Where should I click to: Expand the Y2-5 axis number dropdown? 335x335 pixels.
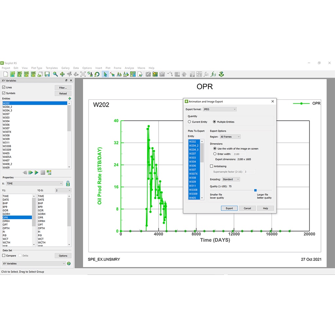(63, 190)
